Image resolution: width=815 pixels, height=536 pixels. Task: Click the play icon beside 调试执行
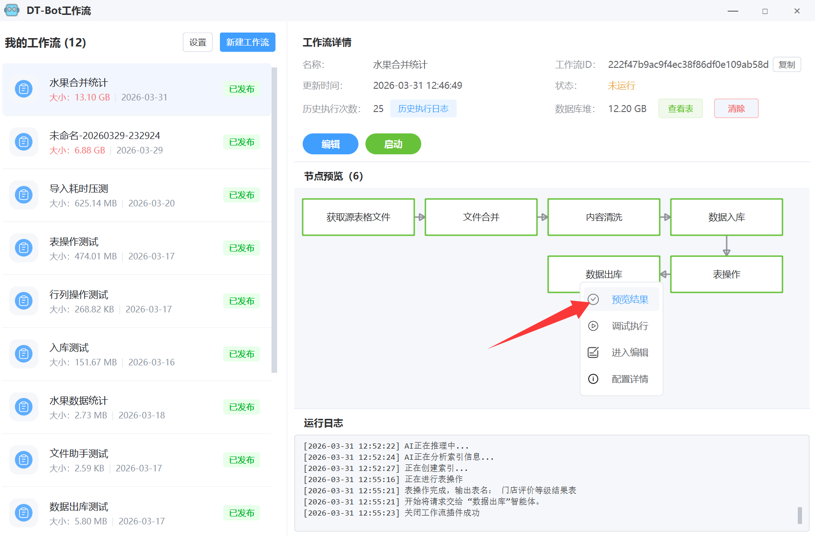click(593, 326)
